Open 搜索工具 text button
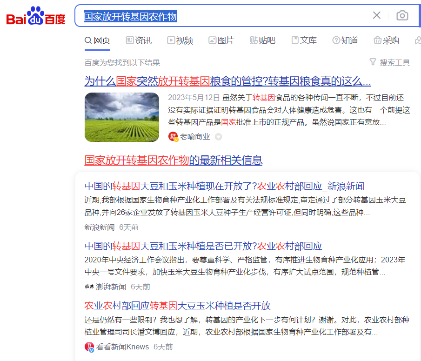Screen dimensions: 421x361 pyautogui.click(x=394, y=63)
